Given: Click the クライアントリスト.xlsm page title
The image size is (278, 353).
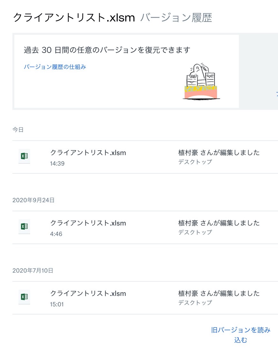Looking at the screenshot, I should [x=74, y=18].
